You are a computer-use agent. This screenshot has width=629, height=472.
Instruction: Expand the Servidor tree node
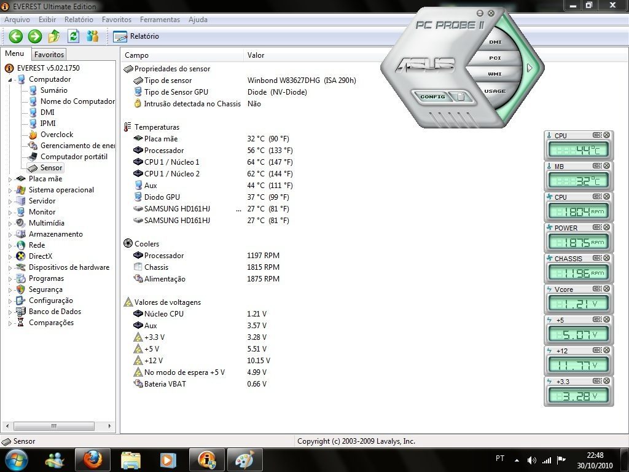coord(10,201)
